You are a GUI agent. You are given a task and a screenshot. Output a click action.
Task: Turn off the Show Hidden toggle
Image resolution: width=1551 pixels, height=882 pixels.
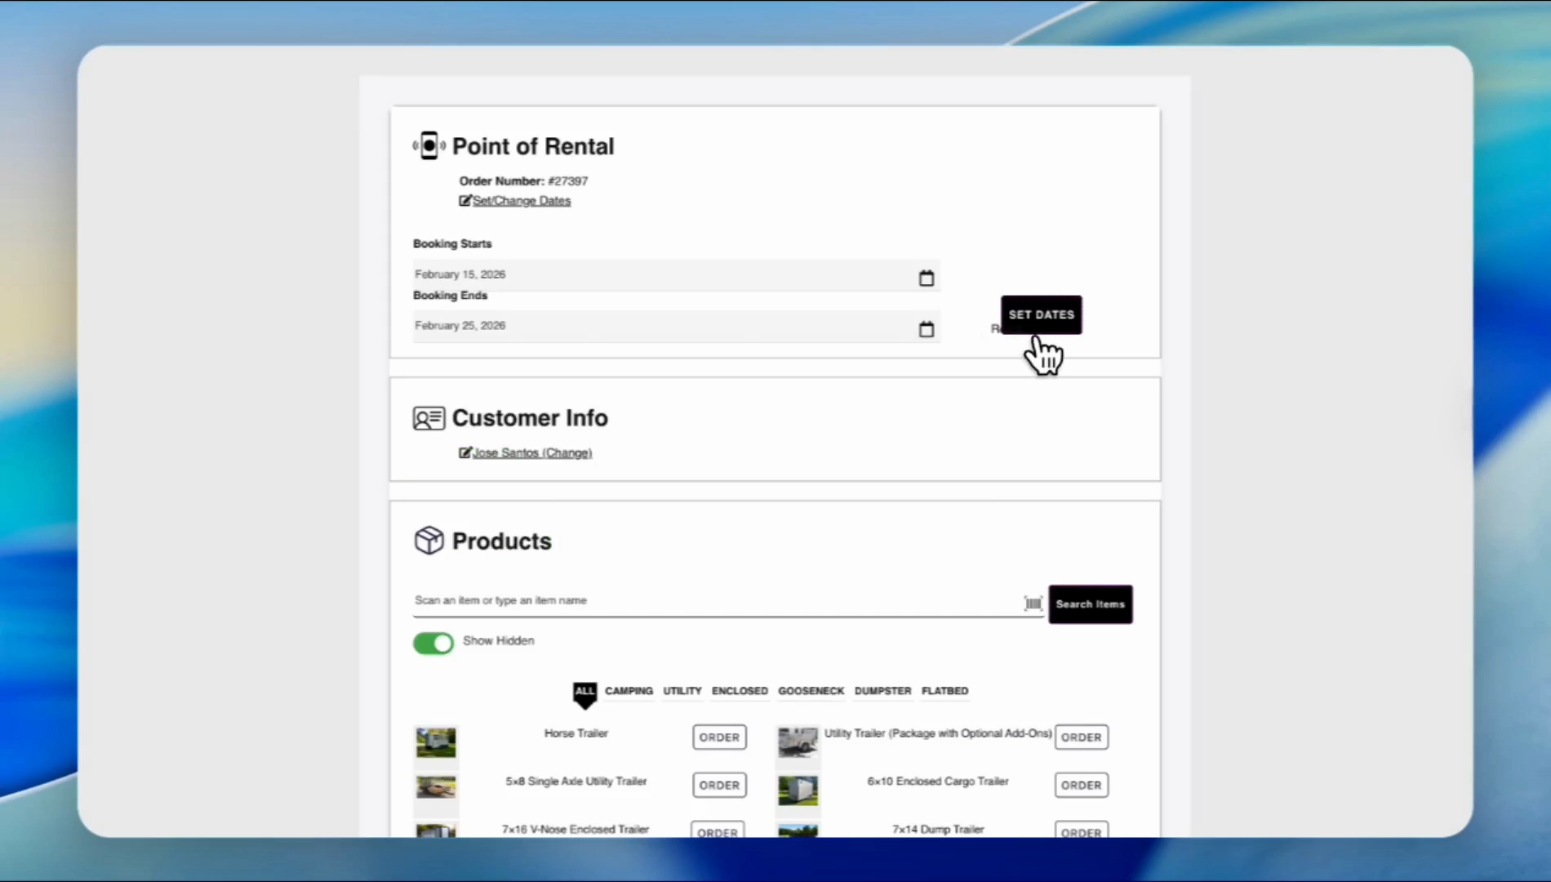point(433,644)
